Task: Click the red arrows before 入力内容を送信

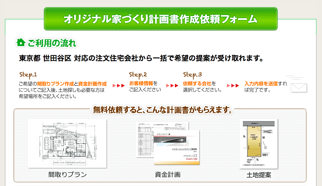Action: 233,86
